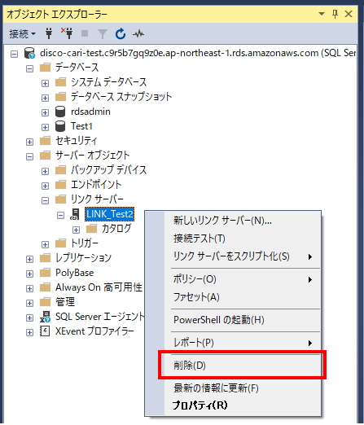Expand the レプリケーション folder

point(29,259)
